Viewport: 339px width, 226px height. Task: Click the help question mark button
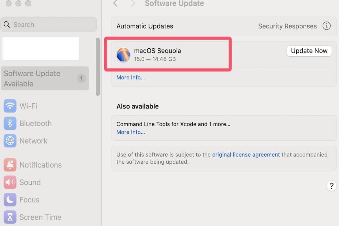click(x=331, y=186)
